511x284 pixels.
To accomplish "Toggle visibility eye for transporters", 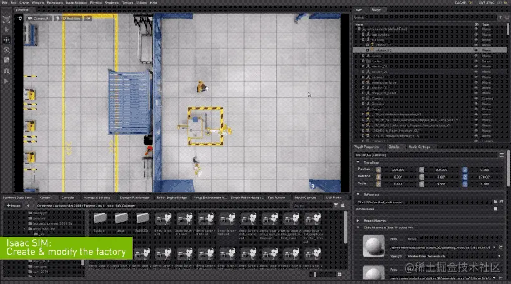I will (x=476, y=34).
